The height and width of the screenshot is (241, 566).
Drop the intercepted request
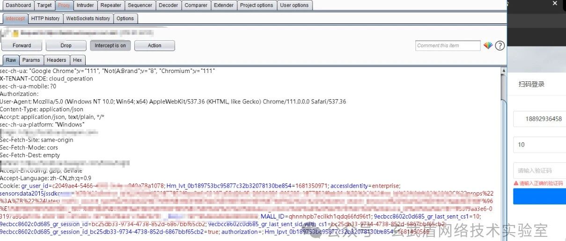click(66, 45)
